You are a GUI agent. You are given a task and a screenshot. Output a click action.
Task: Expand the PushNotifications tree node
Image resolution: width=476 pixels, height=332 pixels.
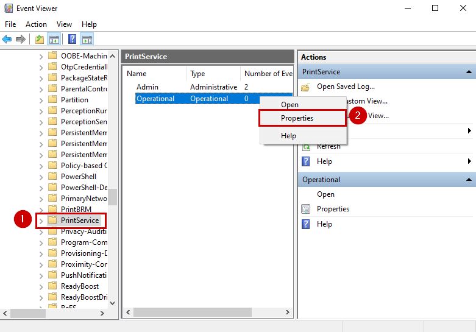coord(41,275)
